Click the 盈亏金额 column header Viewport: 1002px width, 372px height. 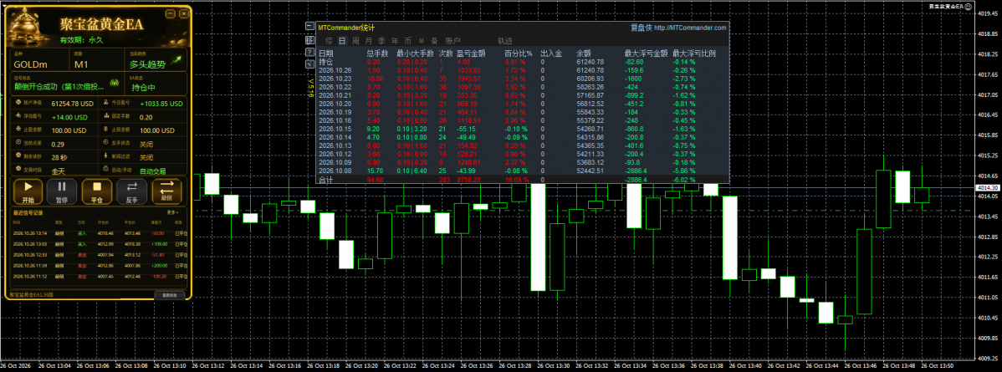471,54
